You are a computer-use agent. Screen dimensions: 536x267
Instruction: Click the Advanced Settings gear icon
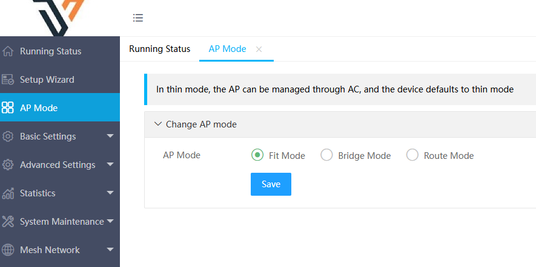click(8, 165)
